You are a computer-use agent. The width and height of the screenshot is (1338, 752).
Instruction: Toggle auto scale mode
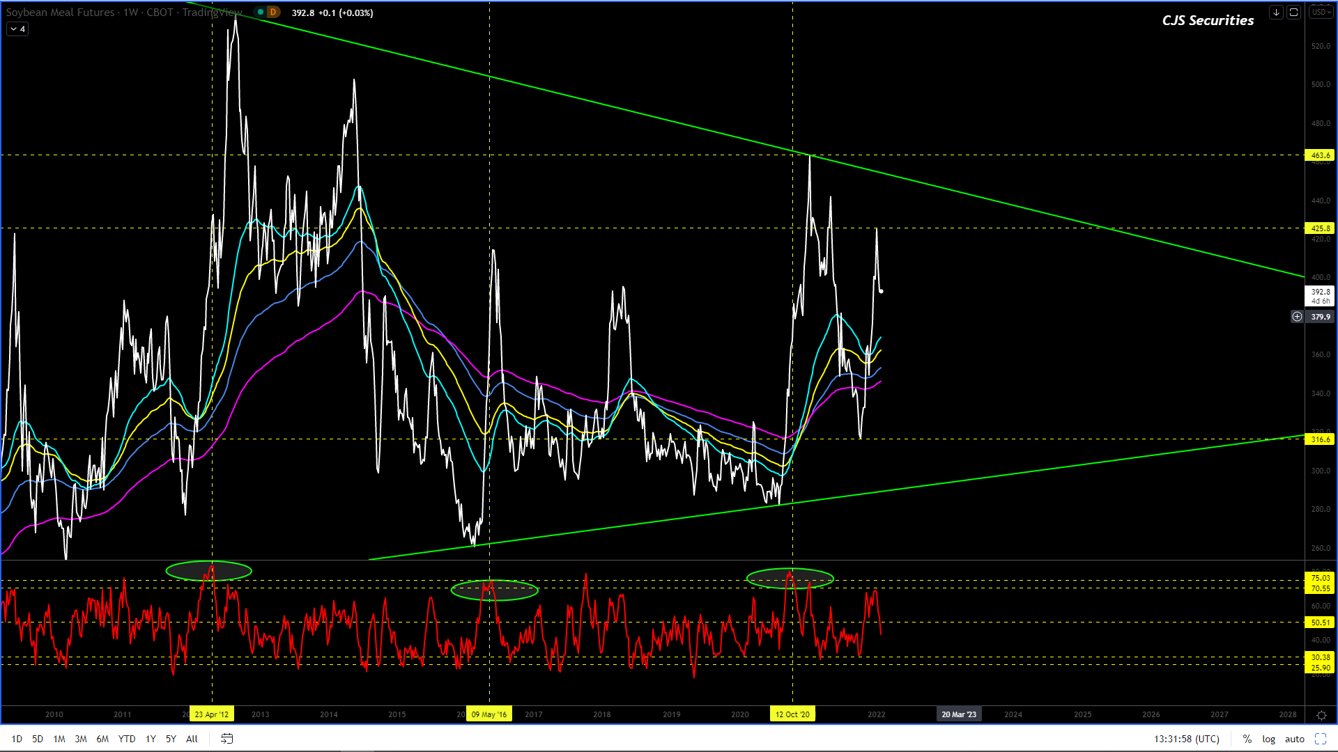(x=1295, y=739)
